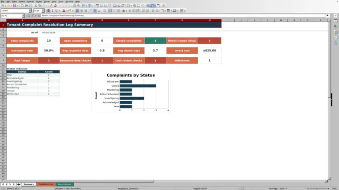Click the Center Horizontally icon

(x=82, y=11)
